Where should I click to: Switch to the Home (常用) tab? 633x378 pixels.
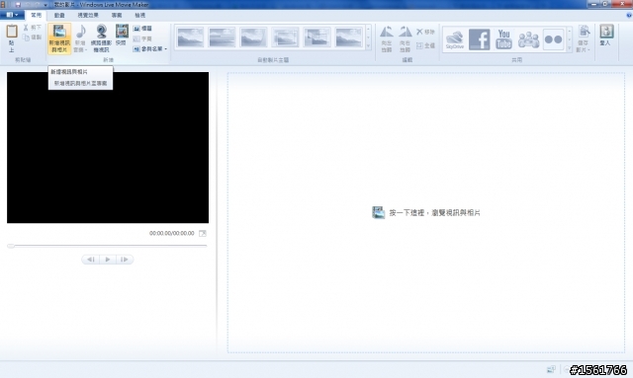pos(36,15)
